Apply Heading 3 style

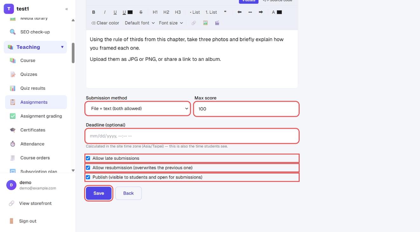178,12
